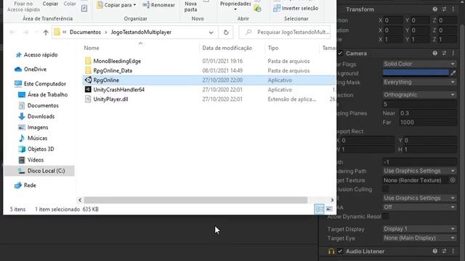The width and height of the screenshot is (465, 261).
Task: Go up one folder level
Action: [x=46, y=33]
